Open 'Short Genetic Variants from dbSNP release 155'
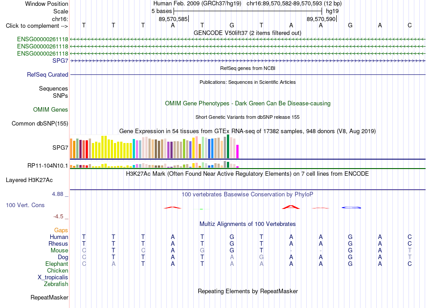The image size is (426, 308). (x=248, y=117)
